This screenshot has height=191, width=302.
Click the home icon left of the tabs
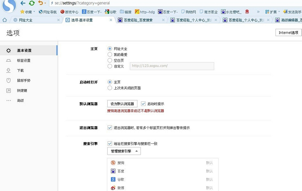[5, 20]
